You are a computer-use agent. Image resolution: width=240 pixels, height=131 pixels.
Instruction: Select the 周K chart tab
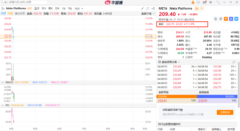(51, 8)
